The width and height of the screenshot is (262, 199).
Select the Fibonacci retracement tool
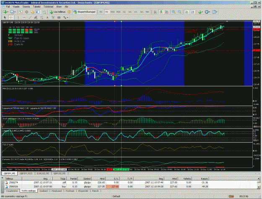(42, 17)
